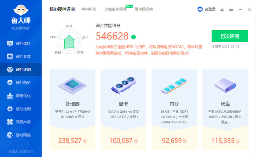Viewport: 256px width, 157px height.
Task: Click the CPU label on radar chart
Action: (x=53, y=37)
